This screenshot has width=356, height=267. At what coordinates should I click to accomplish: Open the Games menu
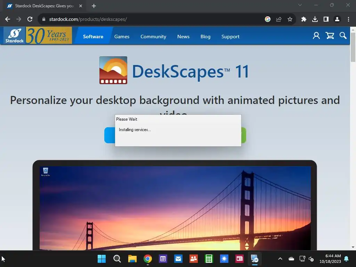tap(122, 37)
